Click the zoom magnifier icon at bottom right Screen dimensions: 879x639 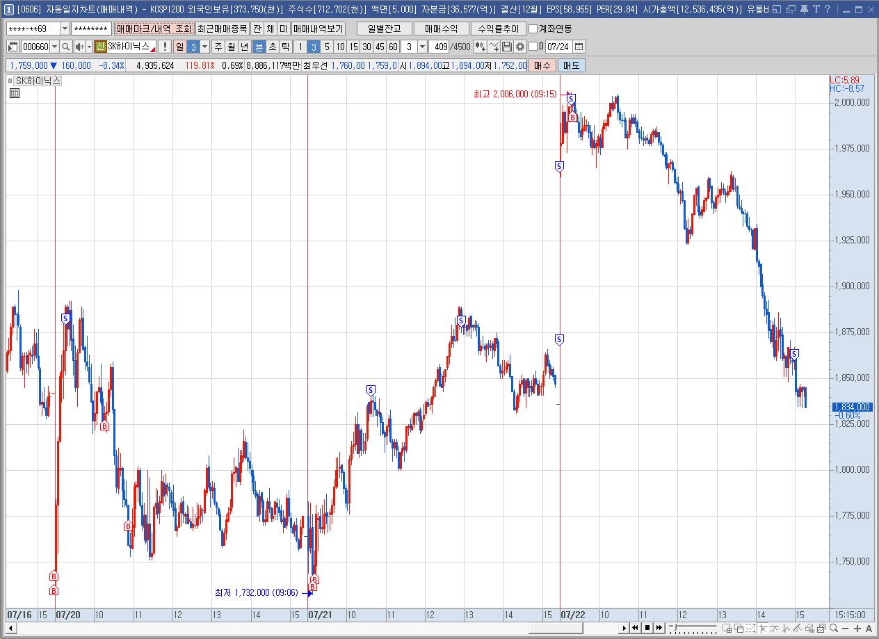(x=834, y=628)
